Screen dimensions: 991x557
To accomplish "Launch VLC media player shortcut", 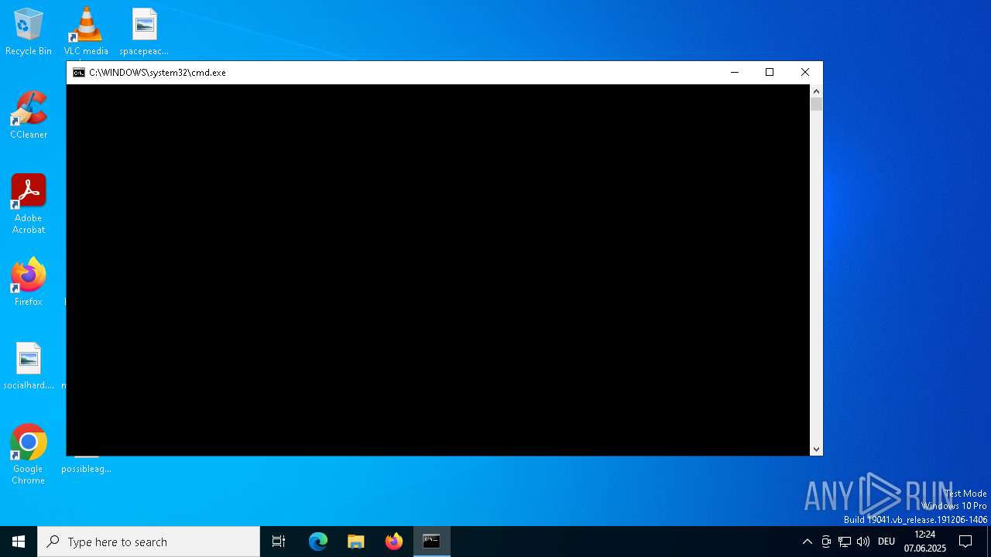I will point(86,32).
